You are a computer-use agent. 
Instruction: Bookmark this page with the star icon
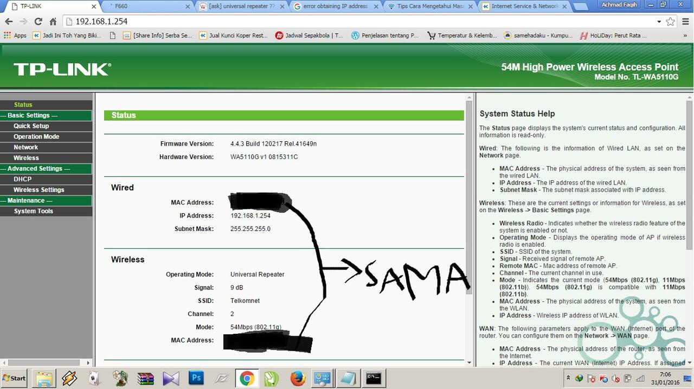(671, 22)
